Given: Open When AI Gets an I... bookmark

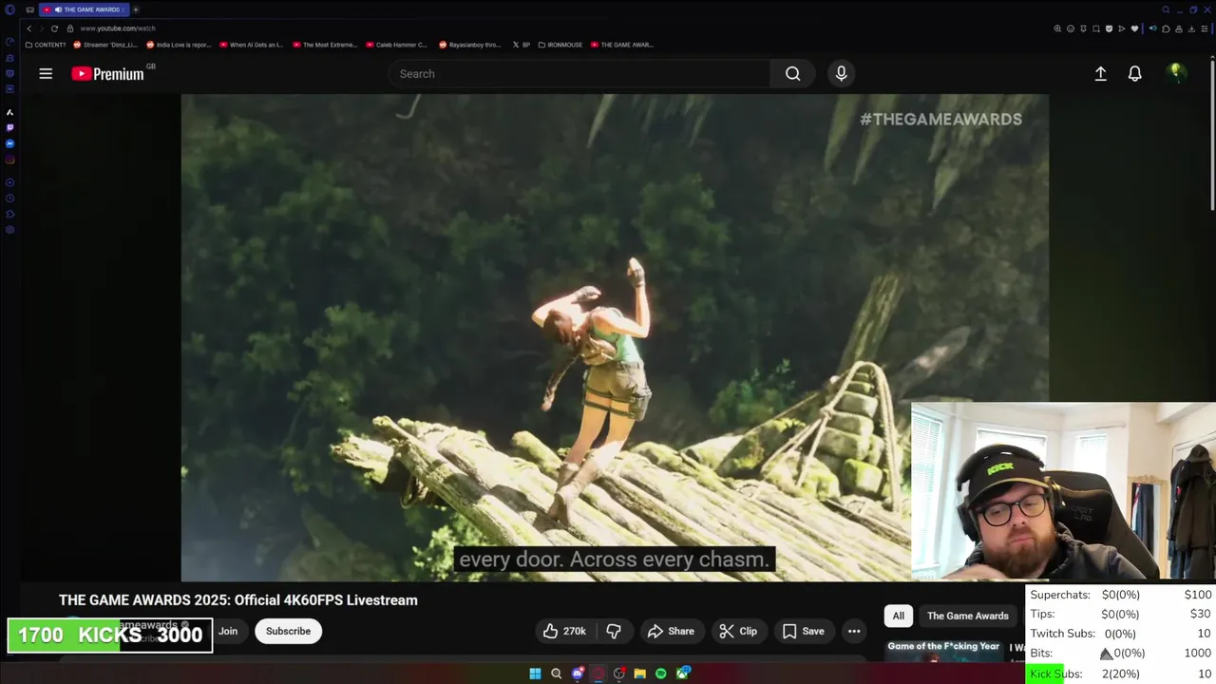Looking at the screenshot, I should coord(252,45).
